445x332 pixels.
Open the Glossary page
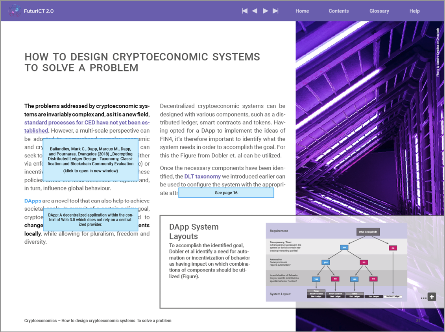click(379, 11)
